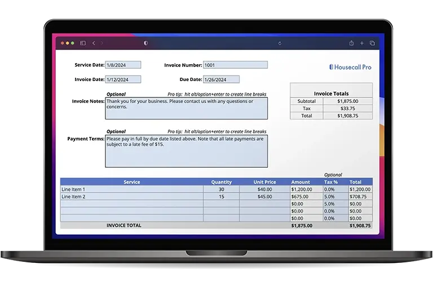Click inside the Invoice Notes text box
Viewport: 433px width, 286px height.
[186, 108]
